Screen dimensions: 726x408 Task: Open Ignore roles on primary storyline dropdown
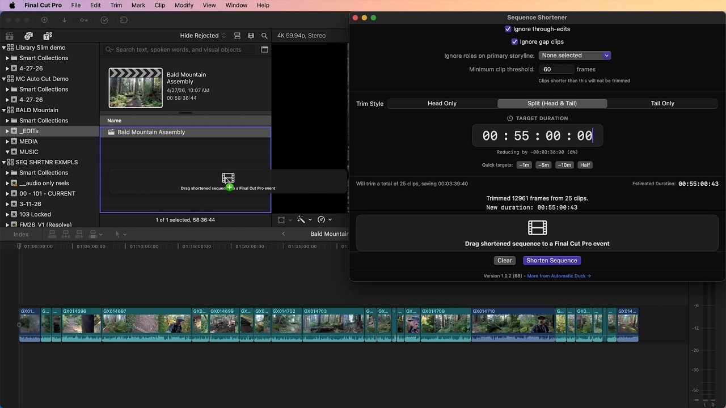(x=574, y=56)
